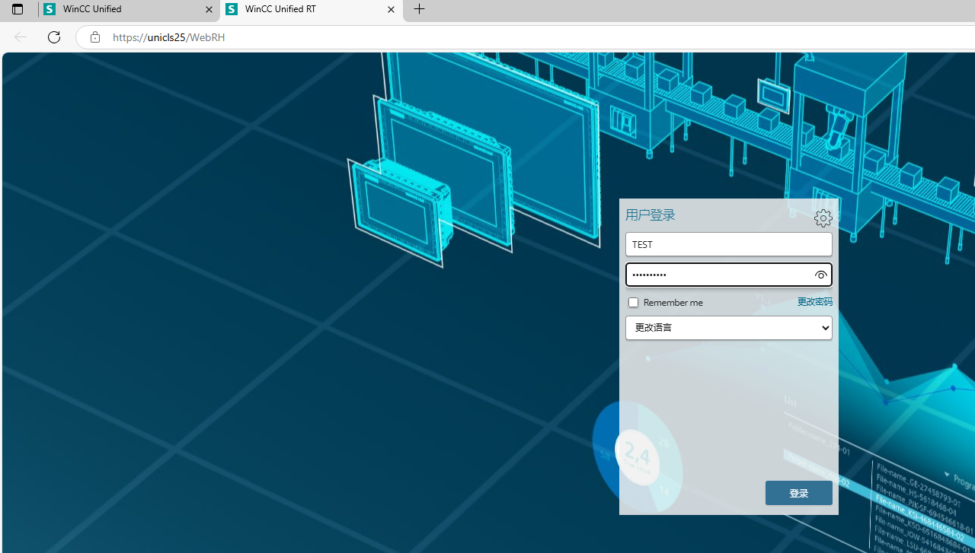
Task: Click the 更改密码 change password link
Action: point(814,302)
